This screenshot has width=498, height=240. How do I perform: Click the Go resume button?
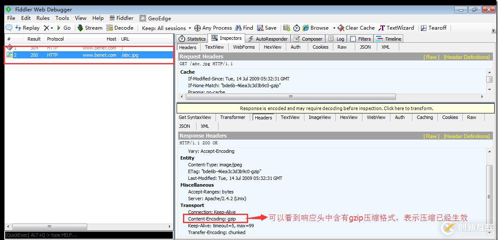point(64,28)
